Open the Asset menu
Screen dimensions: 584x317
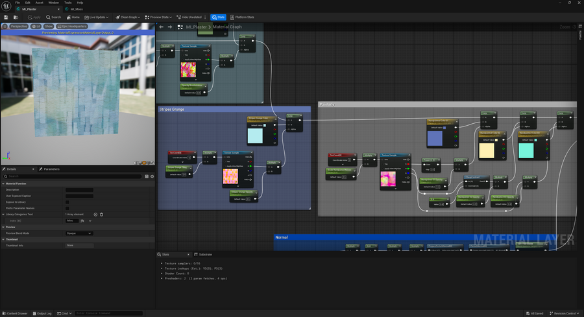[x=39, y=3]
